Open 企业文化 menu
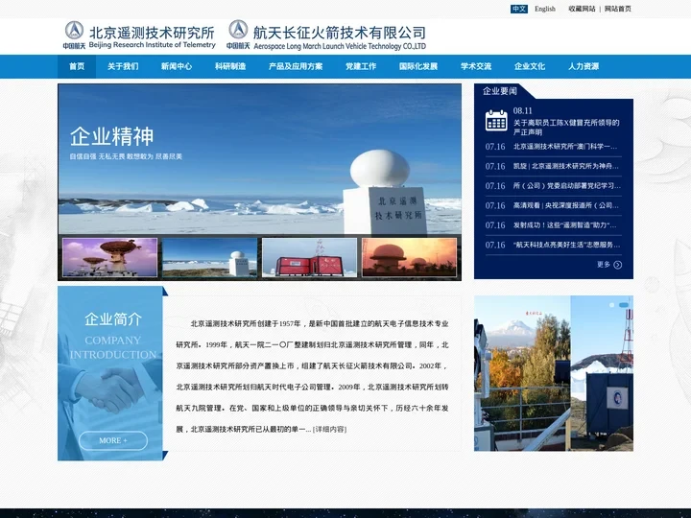 coord(530,66)
